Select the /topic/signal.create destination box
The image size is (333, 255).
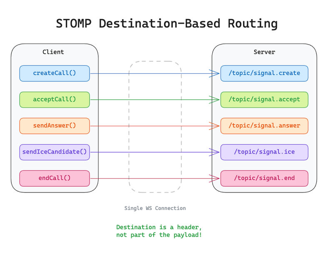pyautogui.click(x=264, y=73)
